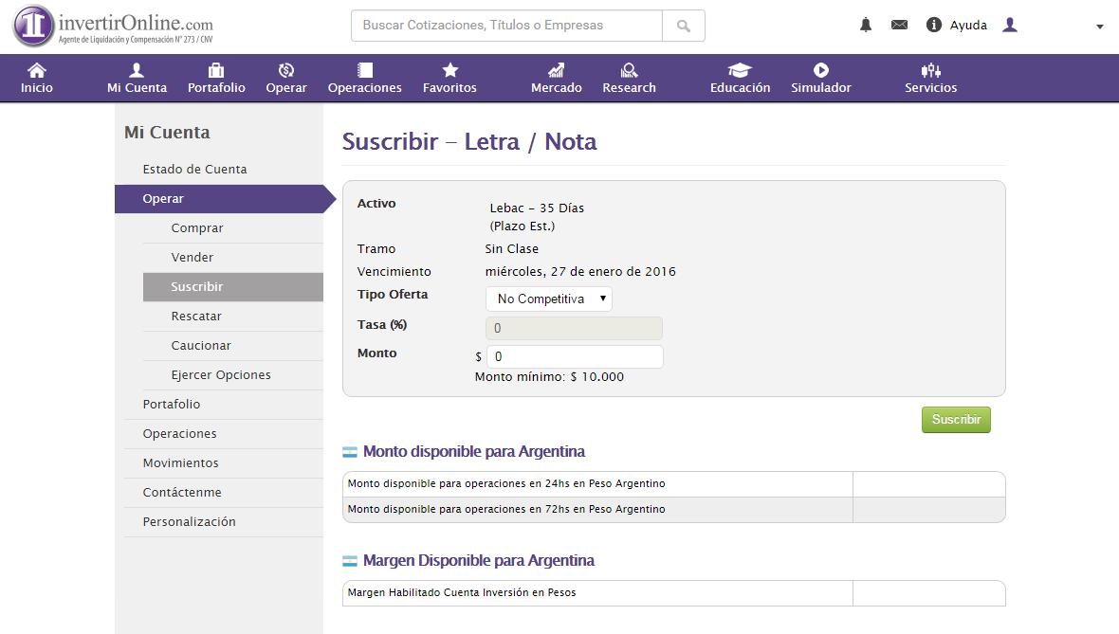Click the green Suscribir button
1119x634 pixels.
click(x=956, y=420)
